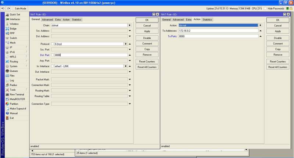Open System menu in sidebar
This screenshot has width=294, height=158.
point(14,66)
